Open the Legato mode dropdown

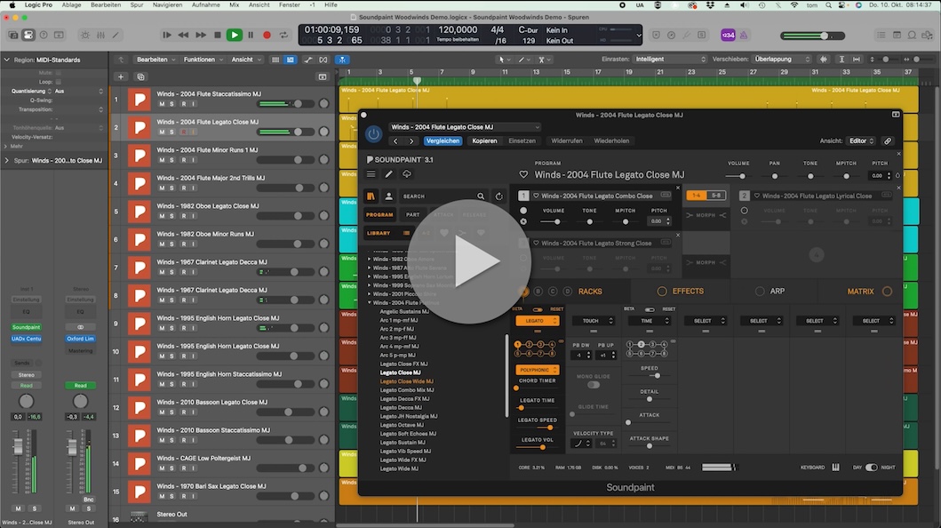[537, 321]
